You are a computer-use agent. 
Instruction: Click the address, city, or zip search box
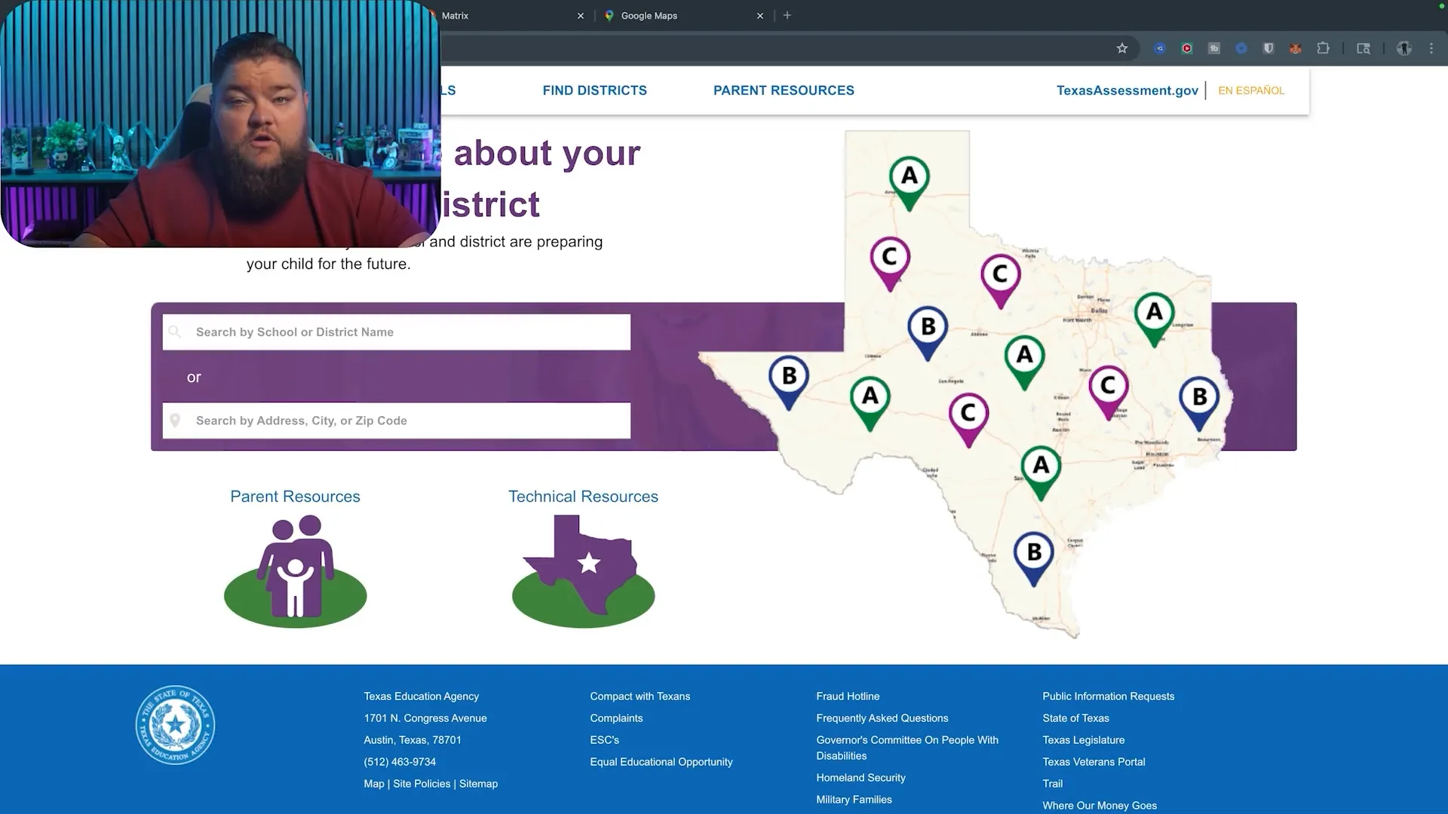397,421
